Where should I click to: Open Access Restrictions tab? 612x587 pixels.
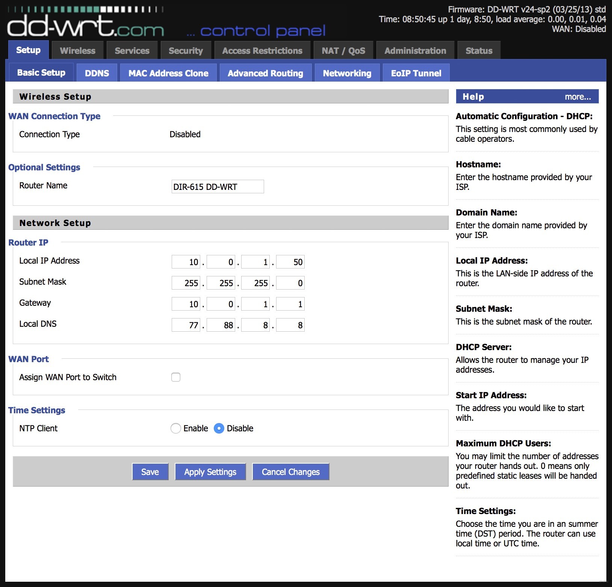point(262,50)
